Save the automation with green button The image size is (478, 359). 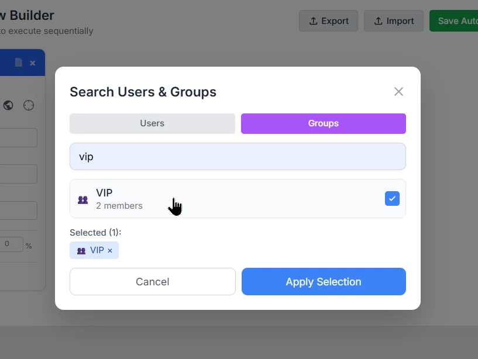click(454, 20)
